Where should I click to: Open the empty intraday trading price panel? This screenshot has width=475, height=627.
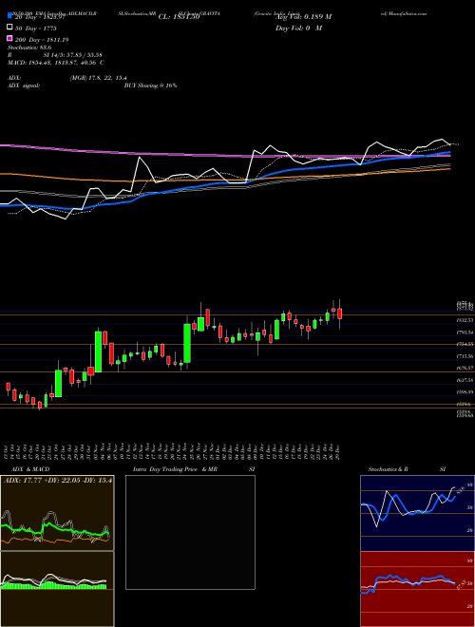190,532
